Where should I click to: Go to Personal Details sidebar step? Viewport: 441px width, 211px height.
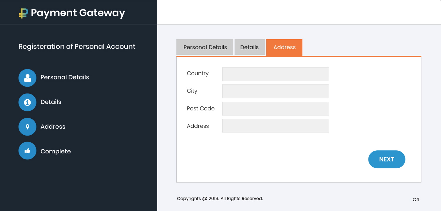[65, 77]
